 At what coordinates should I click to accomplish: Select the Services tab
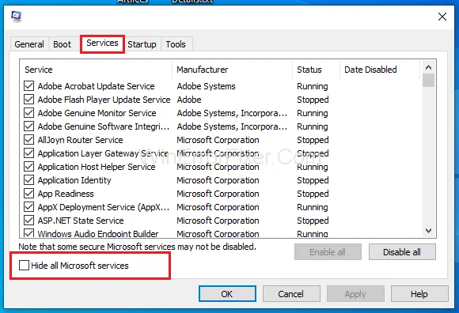(102, 43)
